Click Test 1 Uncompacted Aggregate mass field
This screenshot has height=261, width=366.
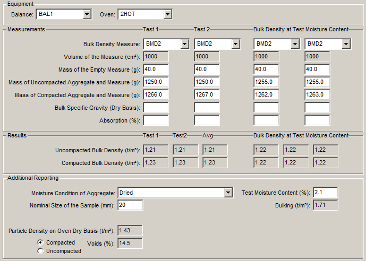(156, 82)
